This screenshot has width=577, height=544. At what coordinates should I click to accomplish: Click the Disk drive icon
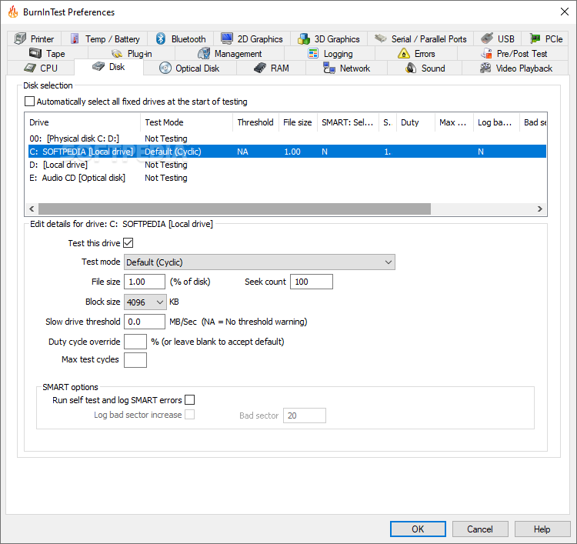coord(98,67)
